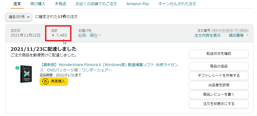Switch to the 再び購入 tab

37,4
